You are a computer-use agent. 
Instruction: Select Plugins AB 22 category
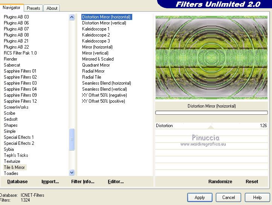(x=16, y=47)
